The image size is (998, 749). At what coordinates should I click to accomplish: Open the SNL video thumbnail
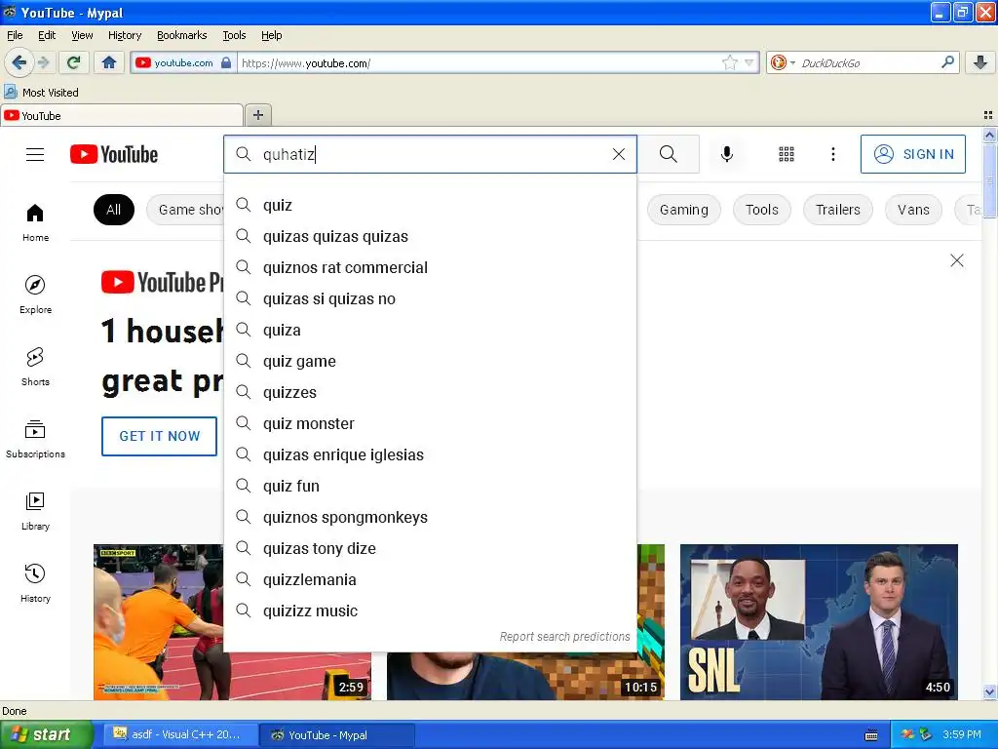pos(819,621)
